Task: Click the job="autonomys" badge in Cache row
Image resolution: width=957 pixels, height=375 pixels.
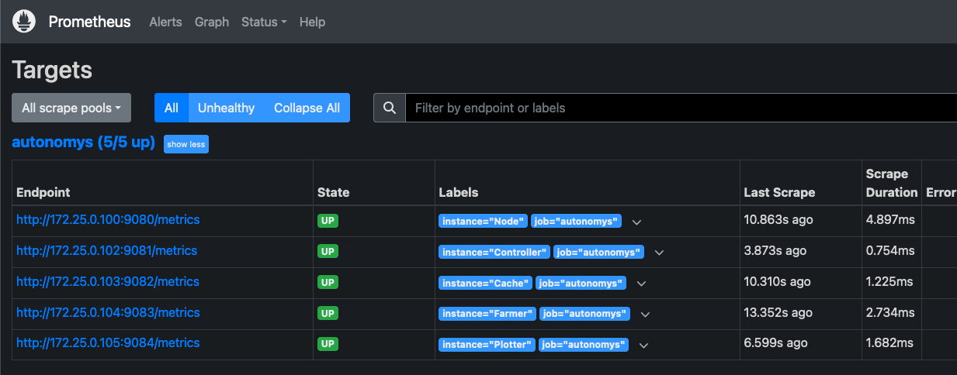Action: tap(581, 283)
